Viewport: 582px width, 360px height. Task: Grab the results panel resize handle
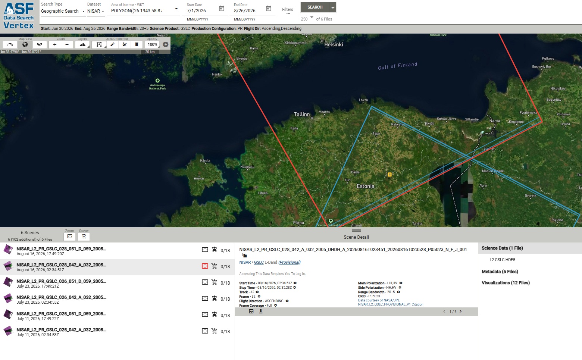pyautogui.click(x=356, y=231)
